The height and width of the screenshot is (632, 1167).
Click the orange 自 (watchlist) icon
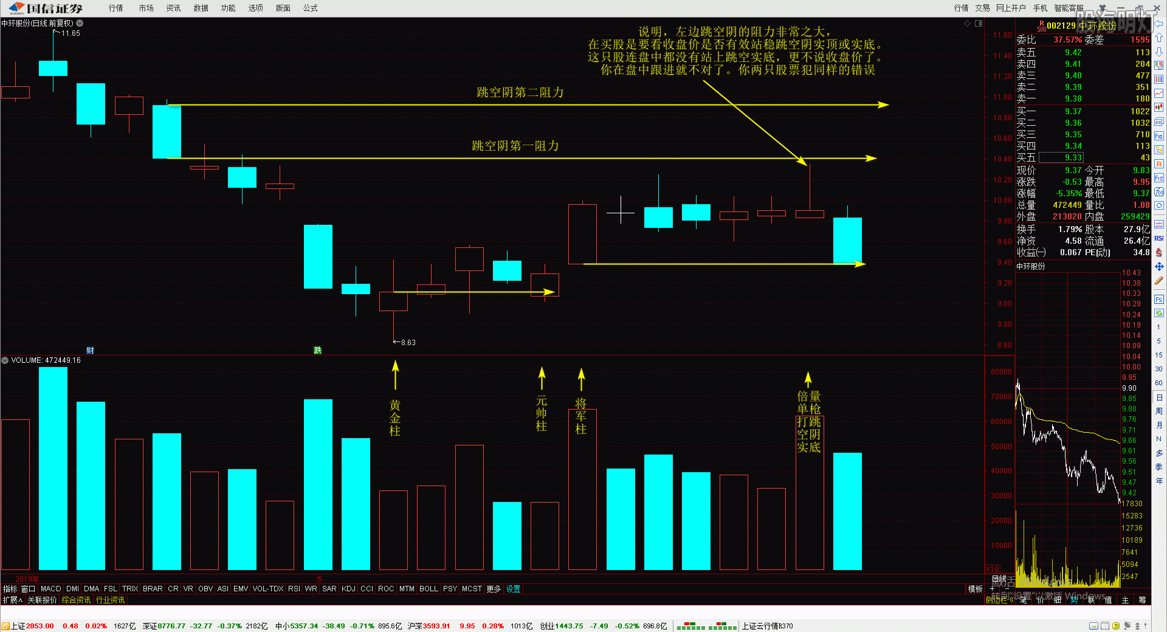1159,164
